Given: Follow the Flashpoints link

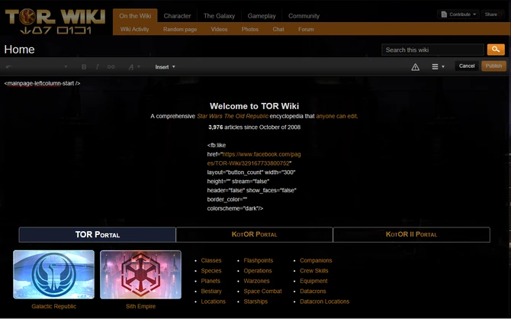Looking at the screenshot, I should [259, 260].
